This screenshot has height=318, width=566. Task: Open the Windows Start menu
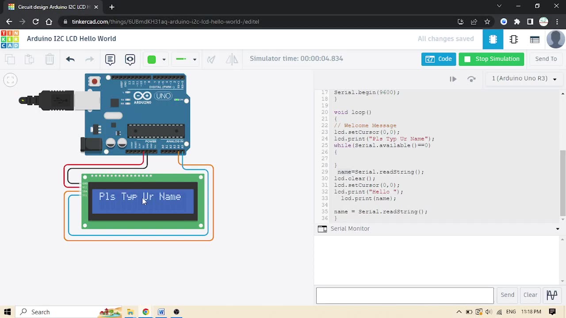click(8, 312)
